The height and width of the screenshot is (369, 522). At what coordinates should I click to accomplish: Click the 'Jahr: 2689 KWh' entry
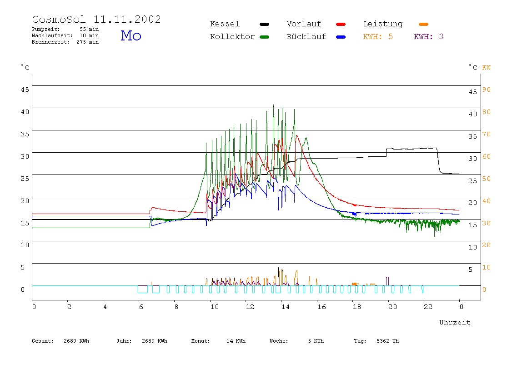click(142, 341)
